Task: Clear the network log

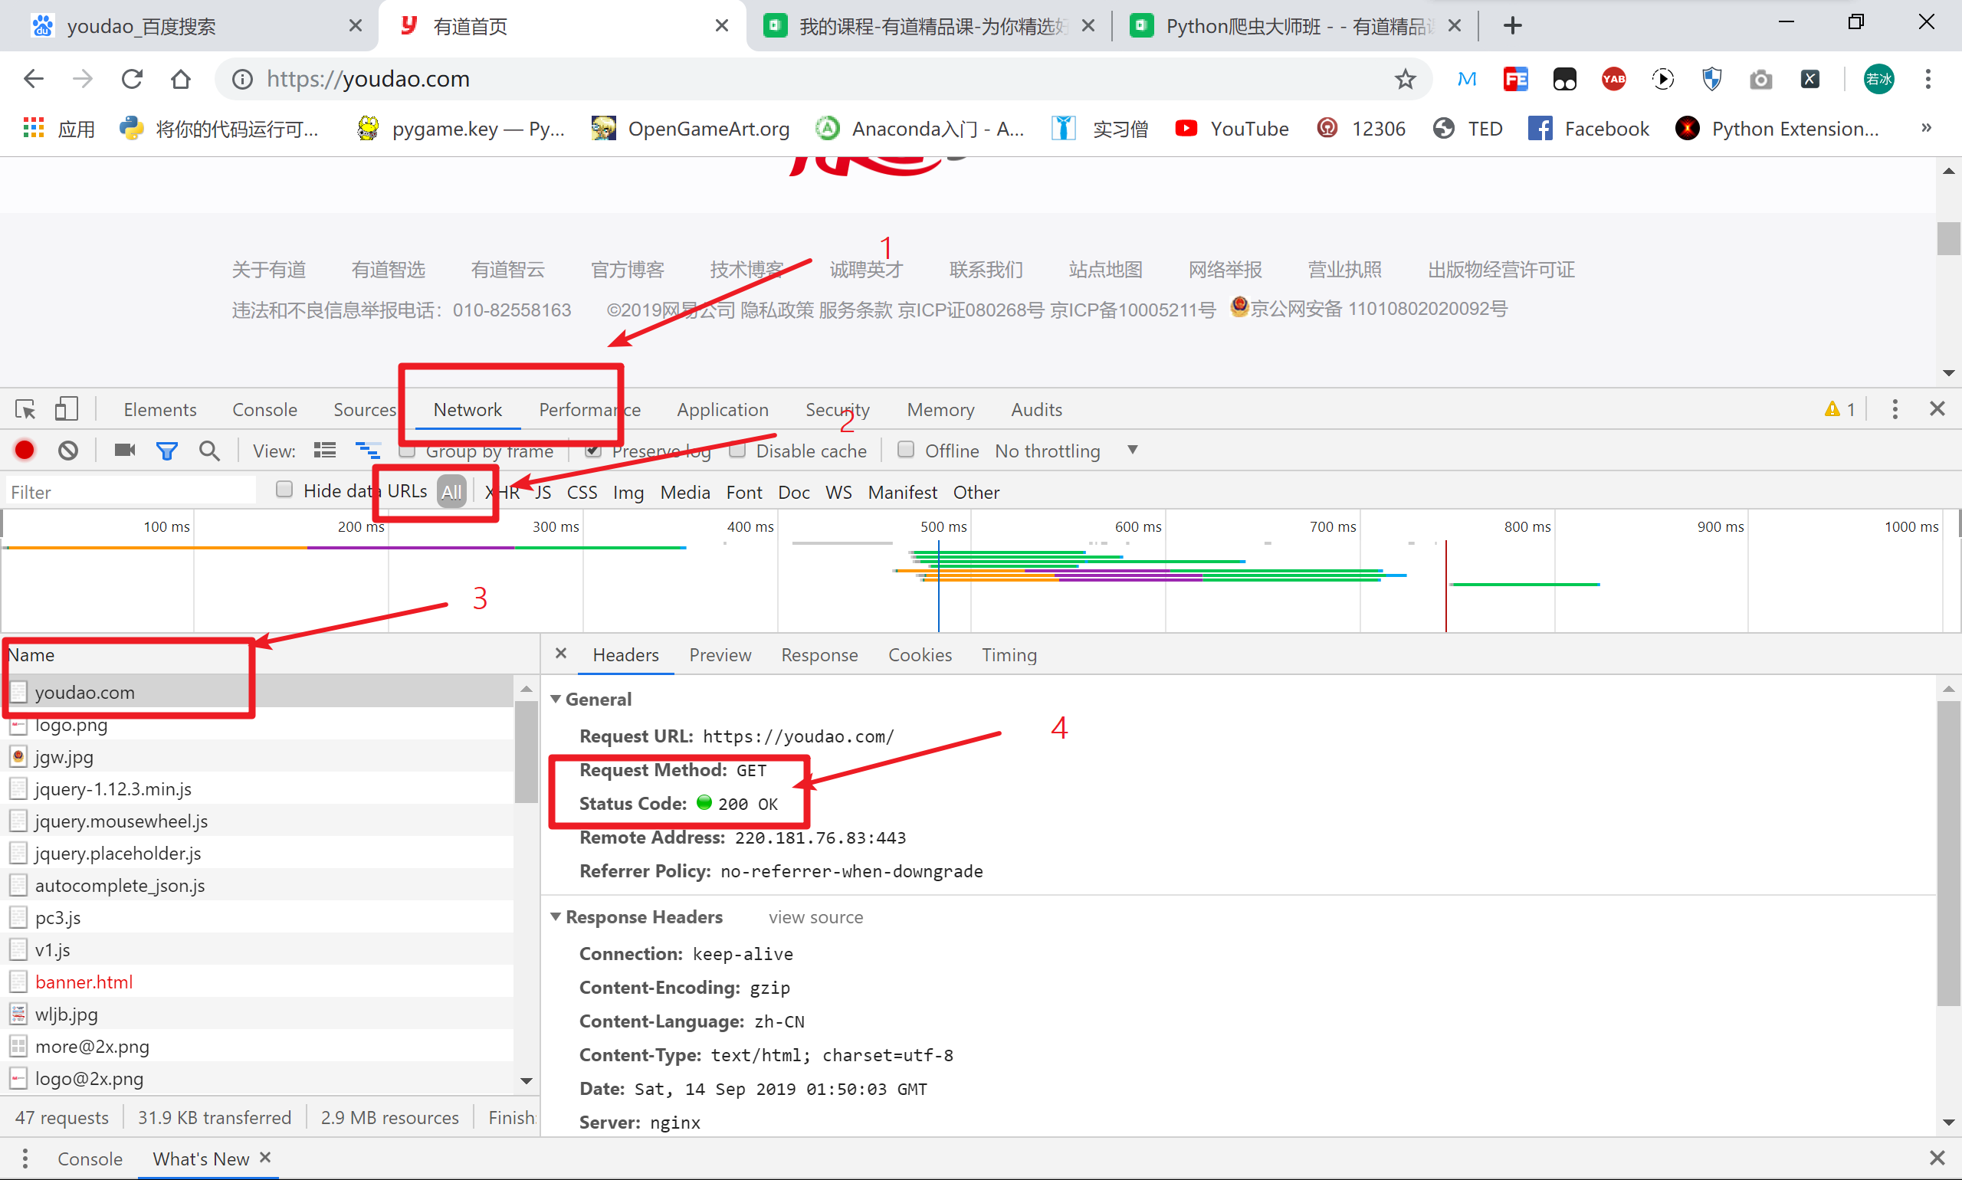Action: point(68,451)
